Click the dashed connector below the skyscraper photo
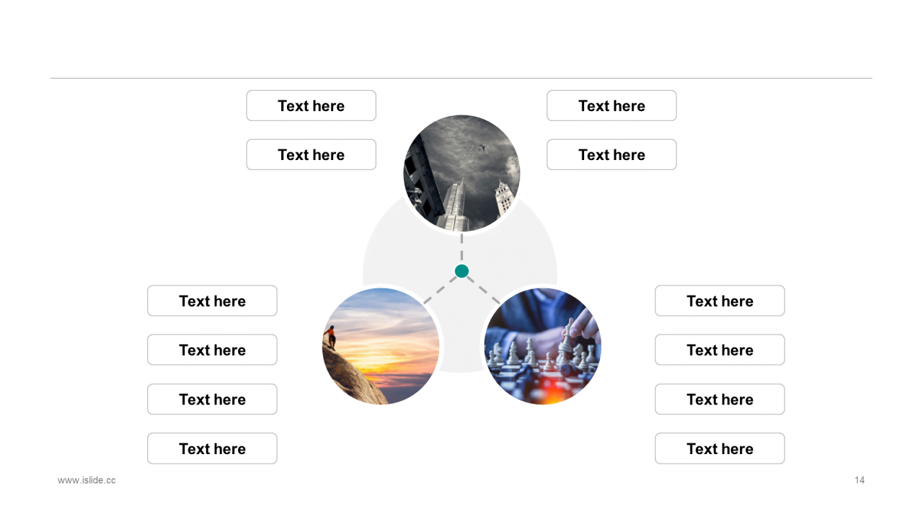The image size is (923, 519). click(x=461, y=249)
